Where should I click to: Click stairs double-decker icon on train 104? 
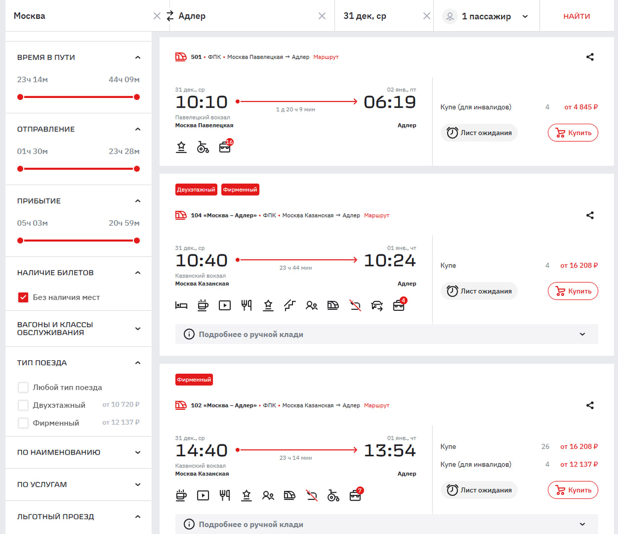tap(289, 305)
